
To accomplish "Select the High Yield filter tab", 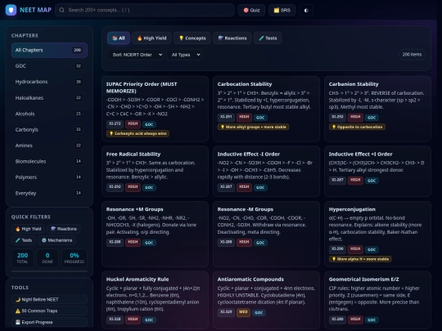I will click(x=151, y=38).
